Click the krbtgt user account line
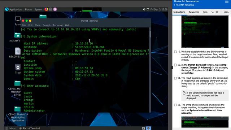The width and height of the screenshot is (231, 130). pos(29,100)
